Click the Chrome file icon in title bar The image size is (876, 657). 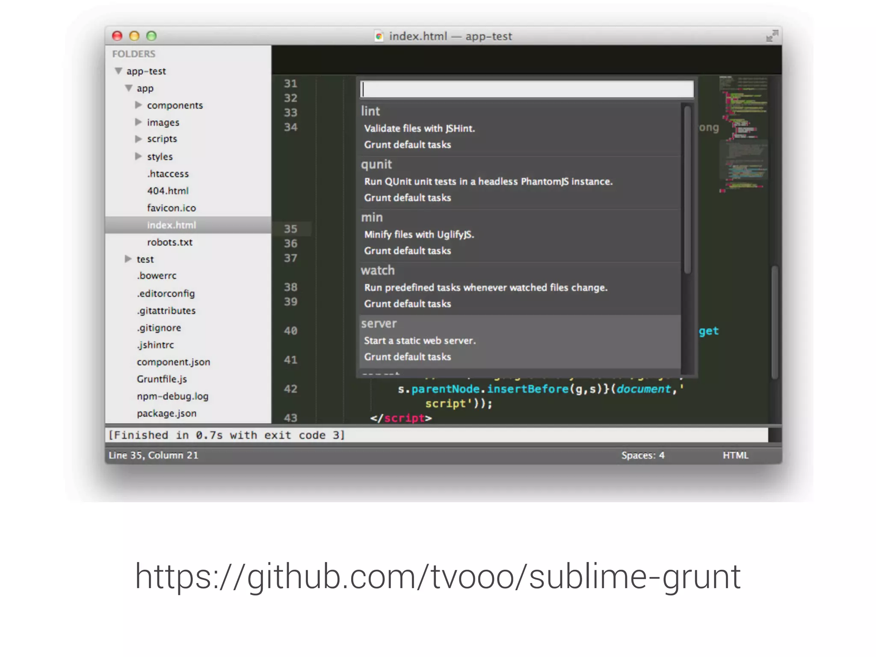(379, 36)
